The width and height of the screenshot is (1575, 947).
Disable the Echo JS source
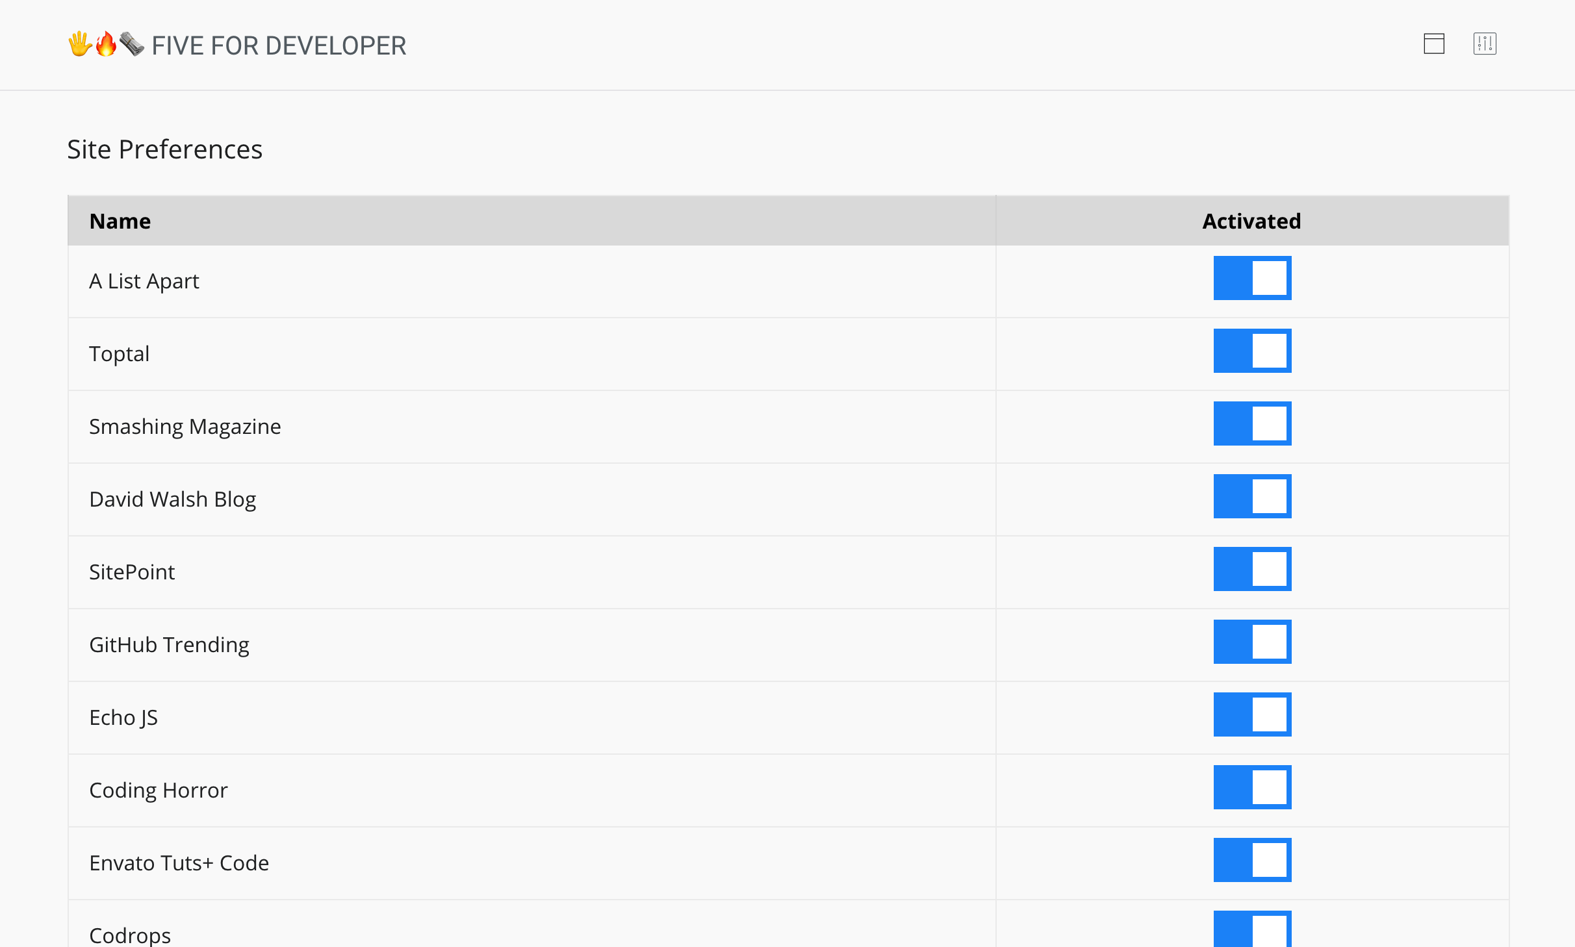click(x=1251, y=714)
